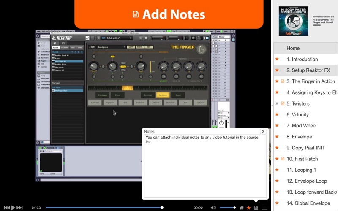
Task: Close the Notes popup with X
Action: pyautogui.click(x=263, y=131)
